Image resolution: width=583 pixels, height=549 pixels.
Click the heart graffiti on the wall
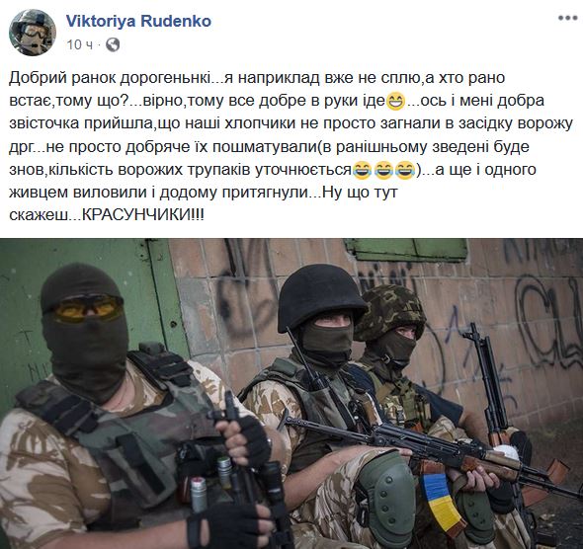546,320
